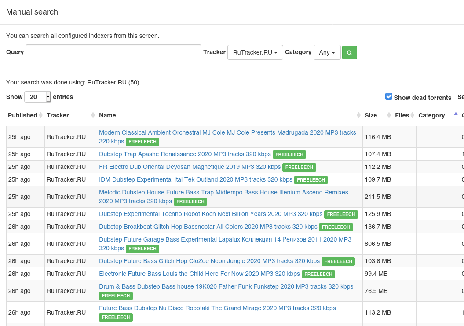Open the Deyosan Magnetique 2019 torrent link
Screen dimensions: 464x326
189,167
